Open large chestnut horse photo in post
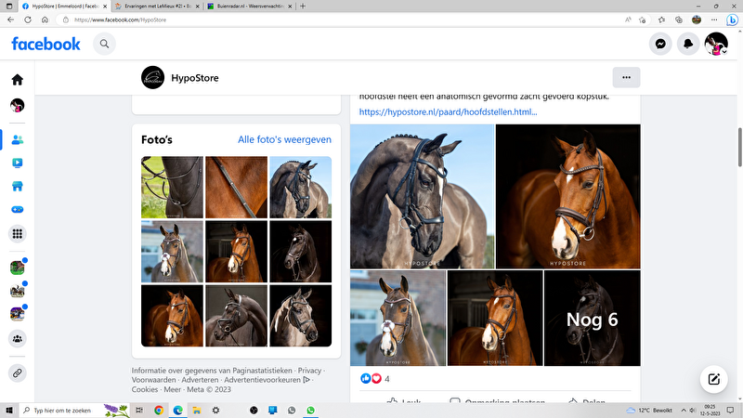 point(567,197)
